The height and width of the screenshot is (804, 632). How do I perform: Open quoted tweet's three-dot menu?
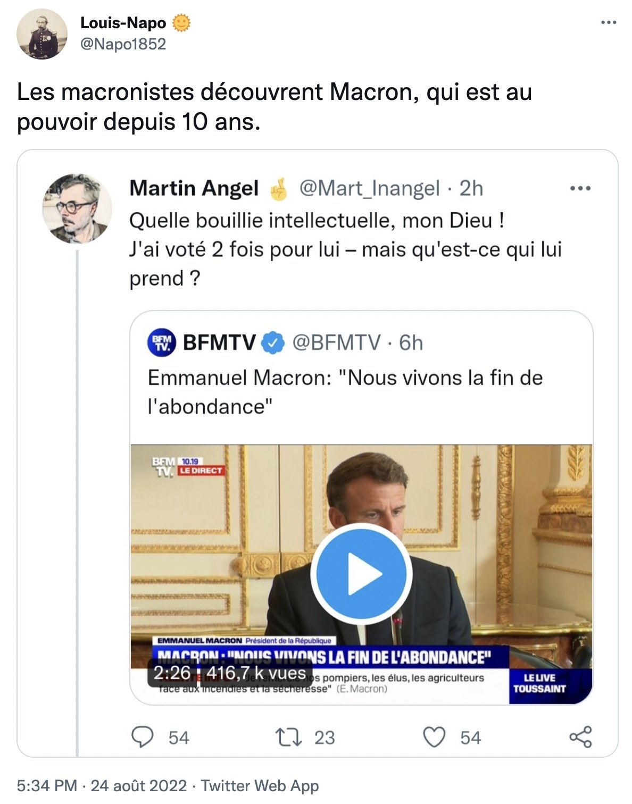(x=580, y=188)
